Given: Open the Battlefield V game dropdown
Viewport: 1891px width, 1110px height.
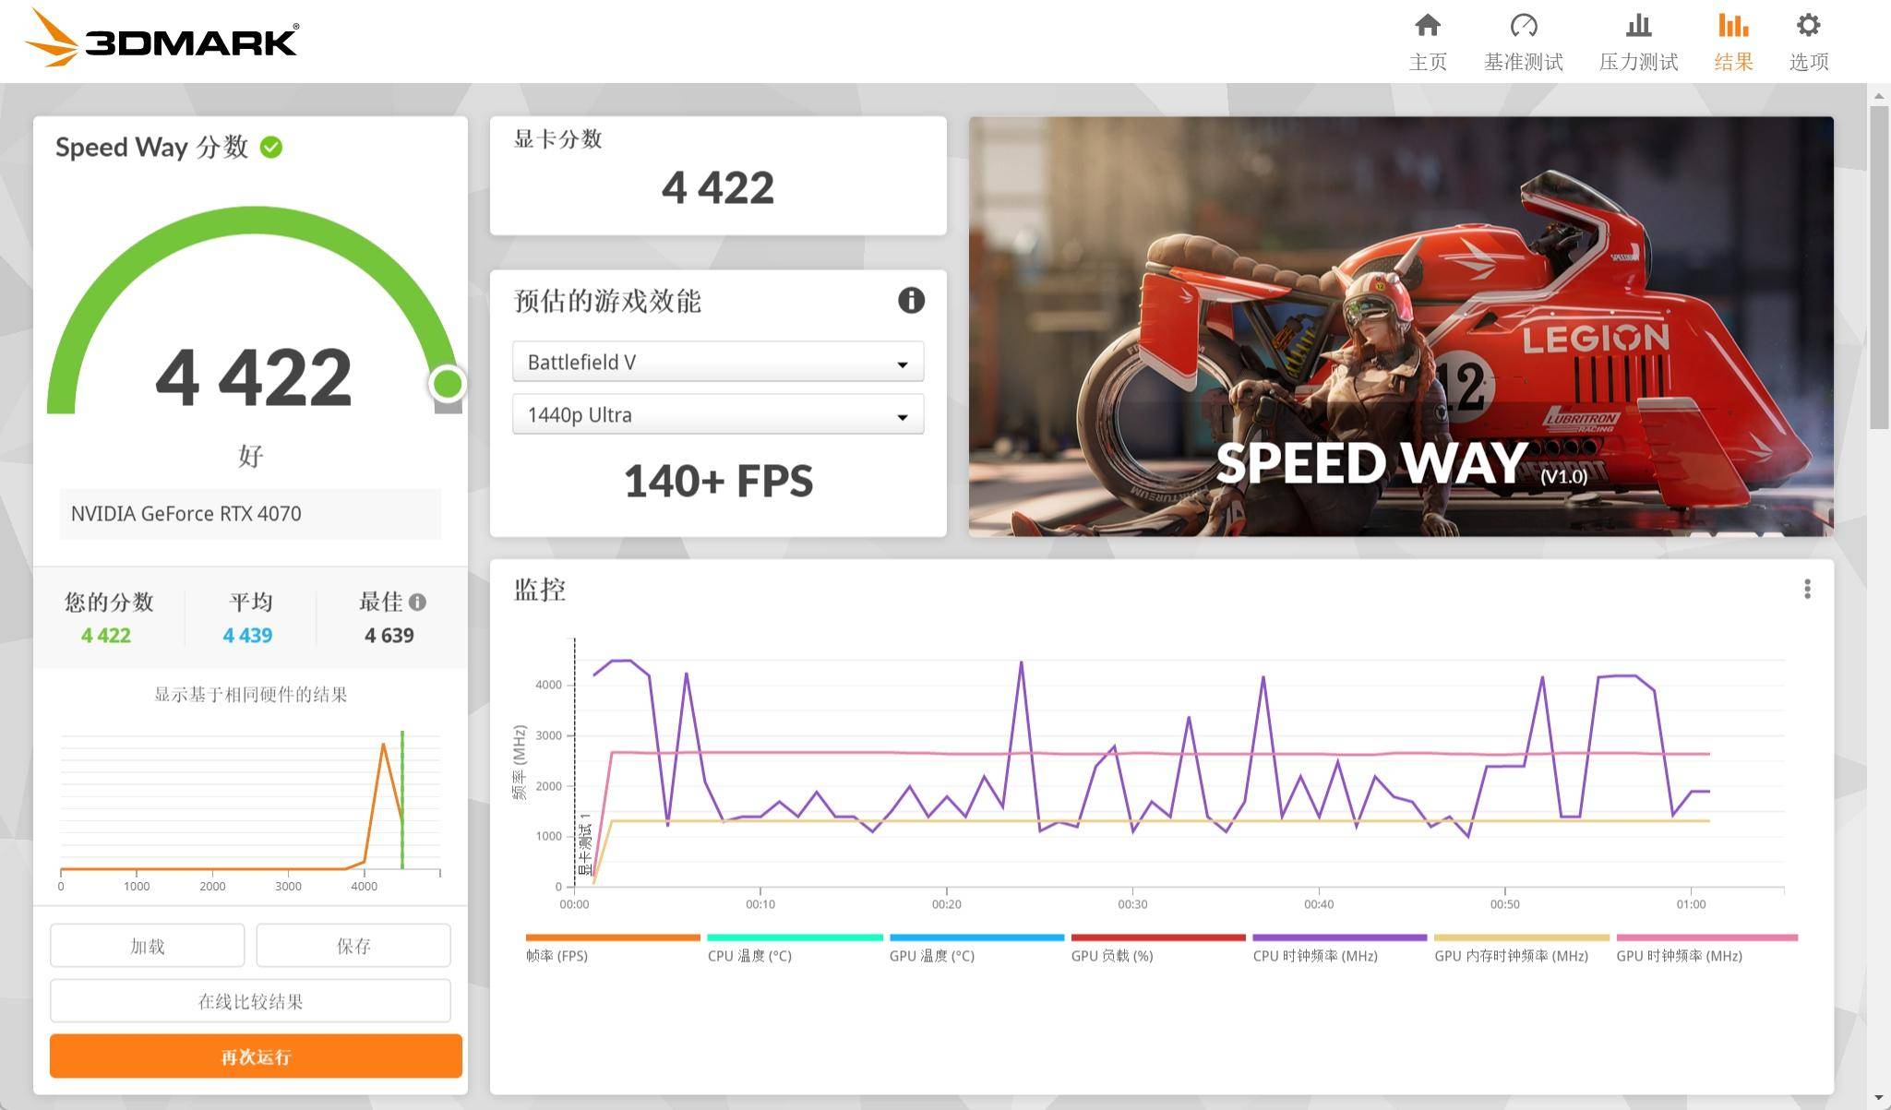Looking at the screenshot, I should click(x=718, y=363).
